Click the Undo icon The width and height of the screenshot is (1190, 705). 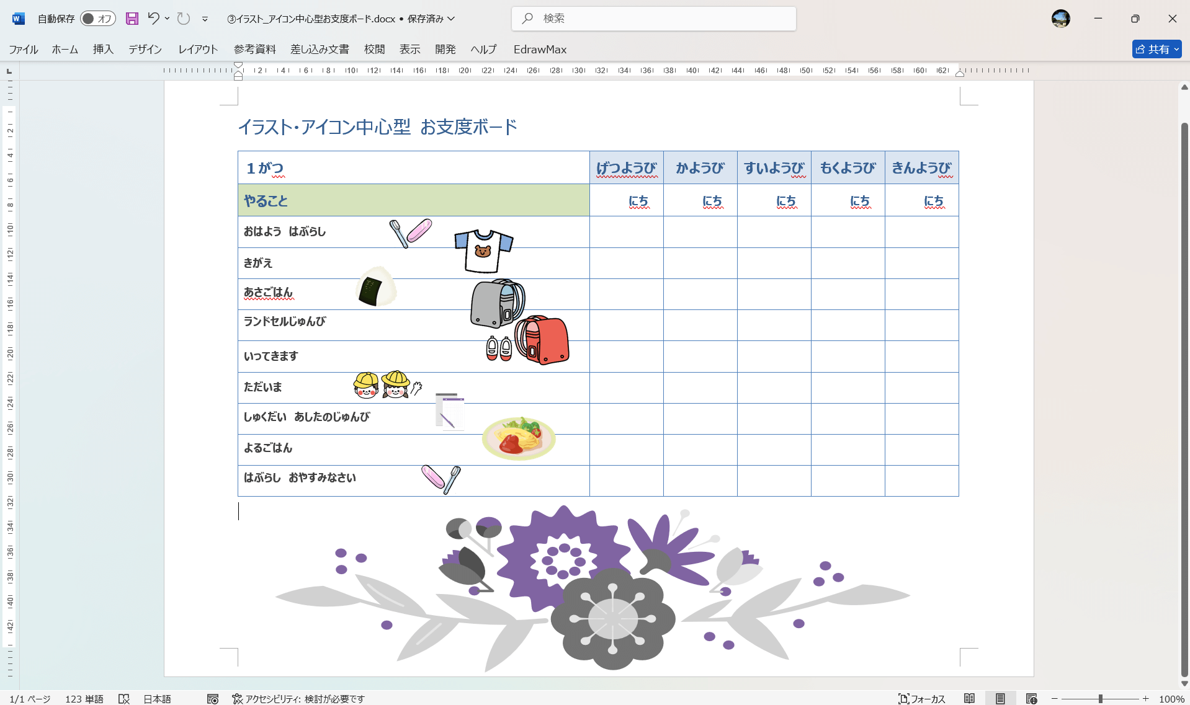[x=153, y=19]
